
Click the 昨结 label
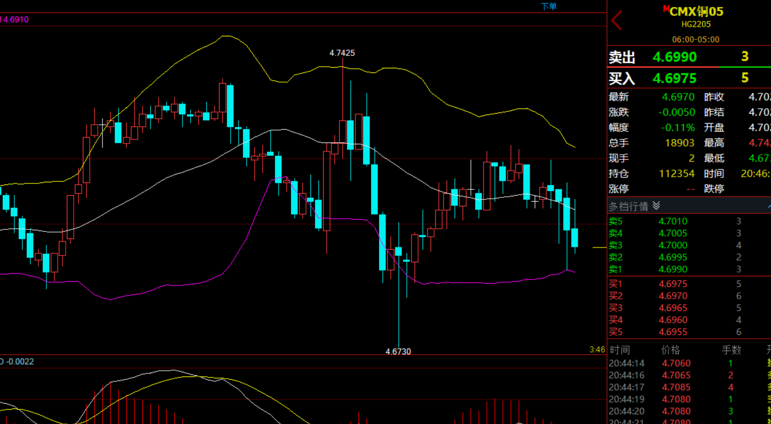[714, 113]
